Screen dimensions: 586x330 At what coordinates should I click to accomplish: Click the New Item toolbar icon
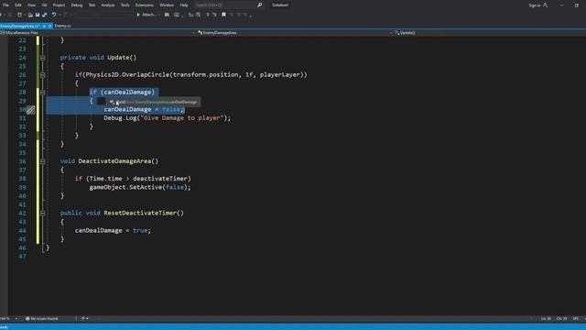(20, 15)
